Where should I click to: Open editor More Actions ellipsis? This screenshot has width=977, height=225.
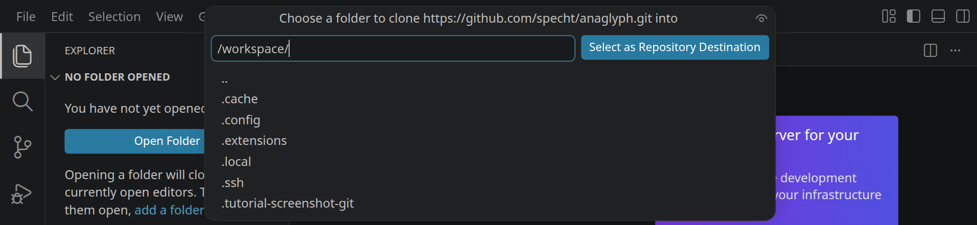[x=955, y=50]
